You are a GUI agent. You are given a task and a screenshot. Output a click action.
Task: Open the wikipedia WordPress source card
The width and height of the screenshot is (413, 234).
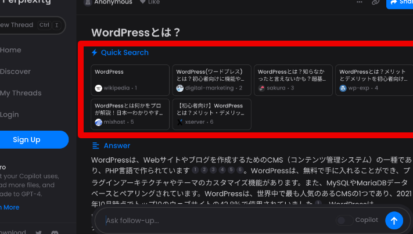[x=130, y=80]
